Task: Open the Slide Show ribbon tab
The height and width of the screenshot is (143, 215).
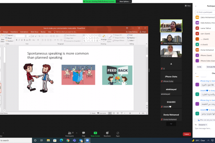Action: point(34,32)
